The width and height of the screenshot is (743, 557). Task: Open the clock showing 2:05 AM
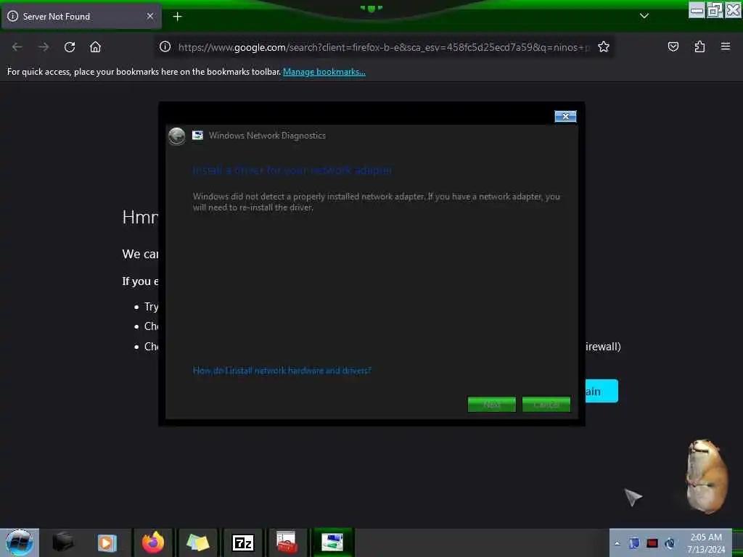[x=706, y=543]
